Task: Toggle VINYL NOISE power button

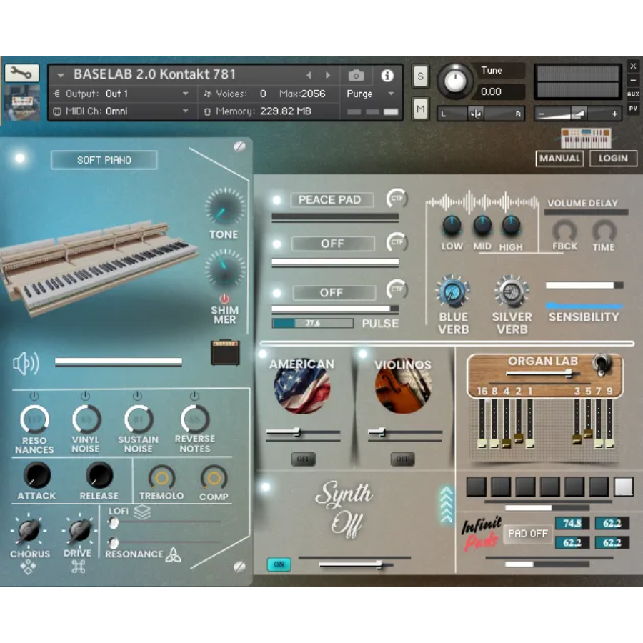Action: click(85, 396)
